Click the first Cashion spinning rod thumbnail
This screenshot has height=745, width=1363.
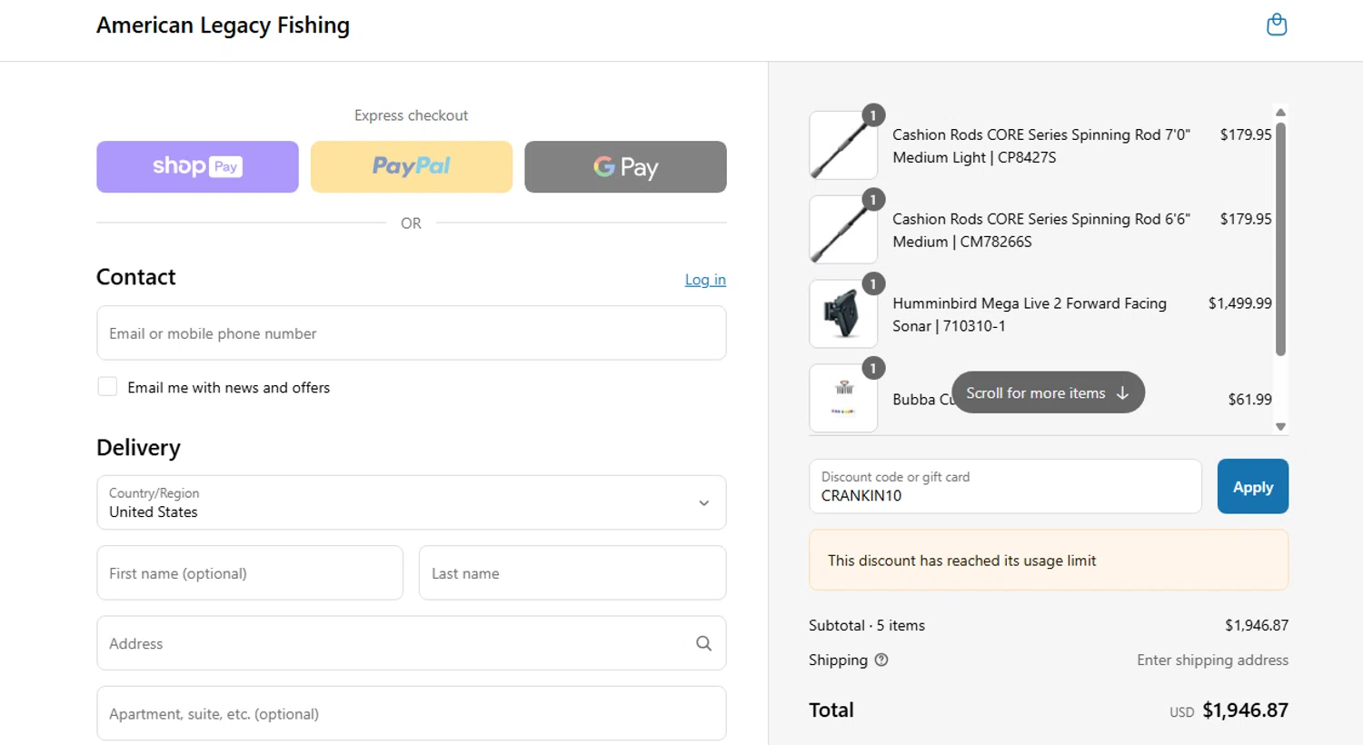[x=843, y=145]
